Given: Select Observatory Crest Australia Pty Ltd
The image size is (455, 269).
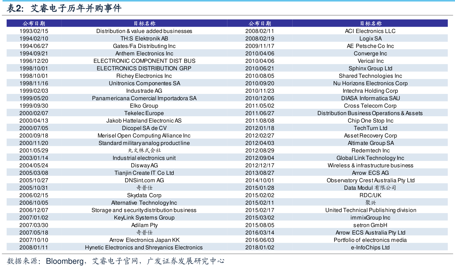Looking at the screenshot, I should 371,180.
